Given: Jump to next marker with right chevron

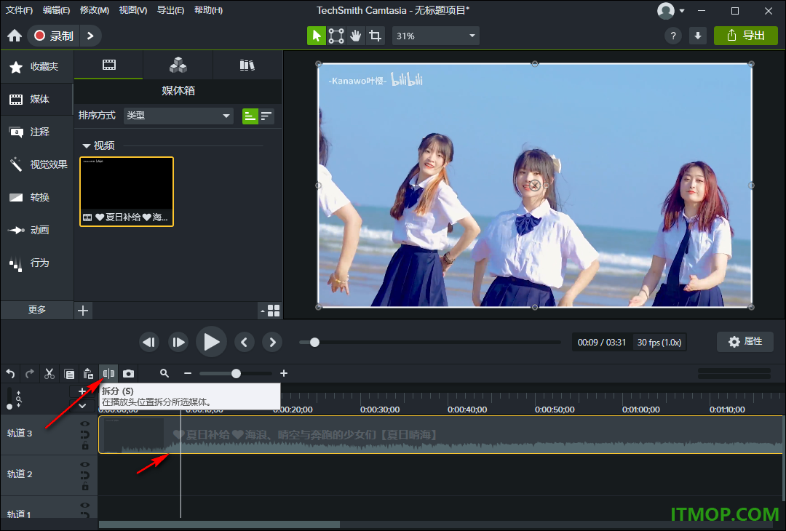Looking at the screenshot, I should (x=272, y=342).
